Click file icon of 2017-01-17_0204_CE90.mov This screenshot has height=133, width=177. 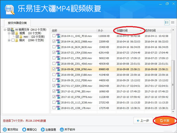pos(58,86)
